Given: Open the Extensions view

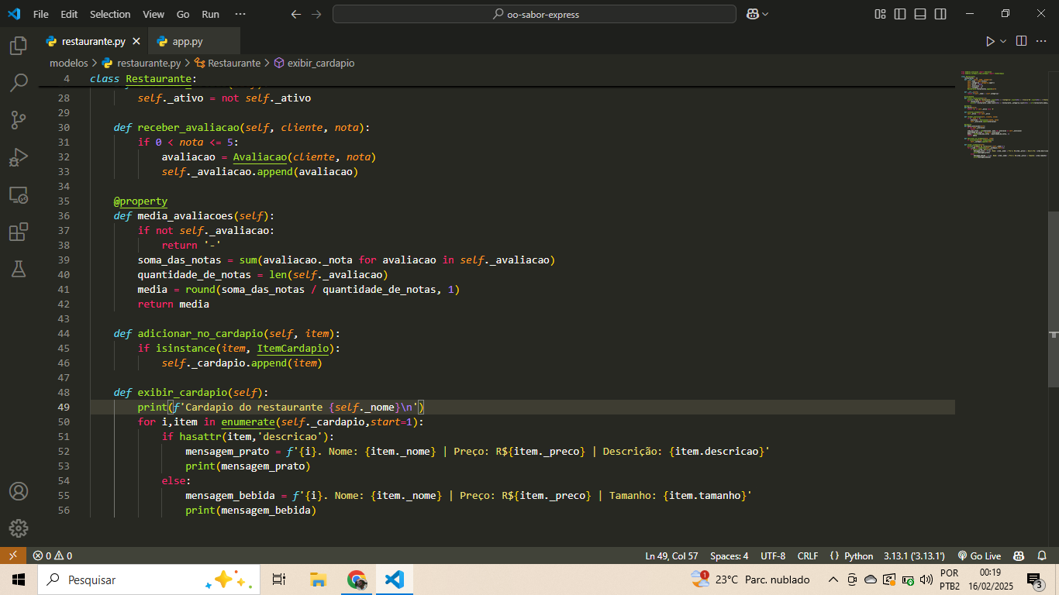Looking at the screenshot, I should click(x=19, y=232).
